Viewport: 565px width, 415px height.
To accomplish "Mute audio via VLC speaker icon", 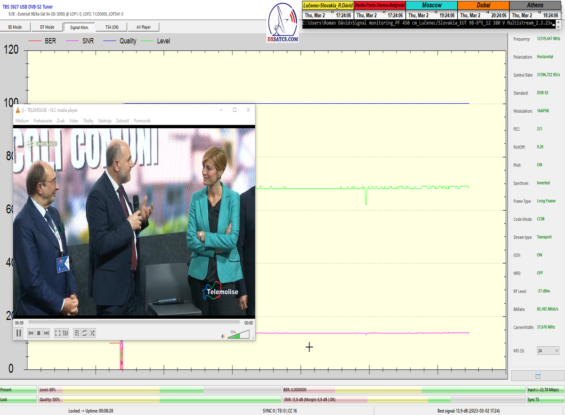I will tap(224, 336).
